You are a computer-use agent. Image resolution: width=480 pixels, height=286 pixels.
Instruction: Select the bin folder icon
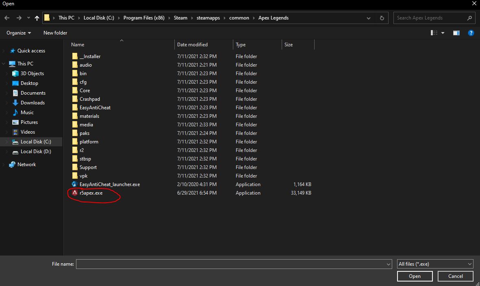[x=75, y=74]
